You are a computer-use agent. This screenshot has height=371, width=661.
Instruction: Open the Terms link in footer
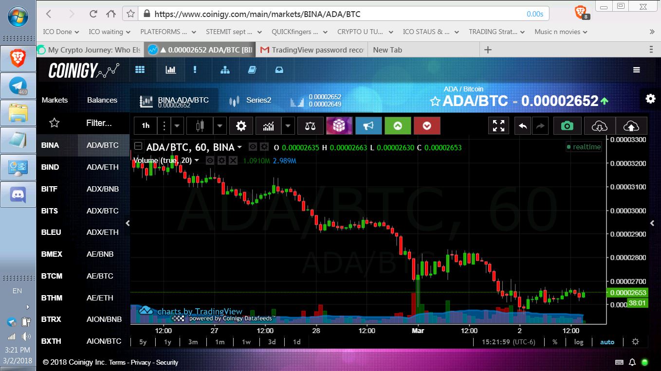click(x=117, y=362)
